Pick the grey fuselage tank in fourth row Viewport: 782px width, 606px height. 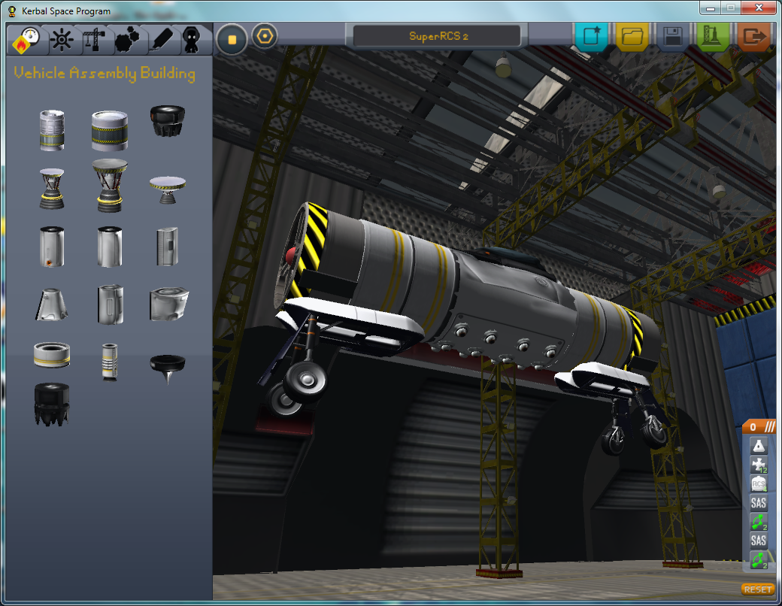click(x=111, y=305)
